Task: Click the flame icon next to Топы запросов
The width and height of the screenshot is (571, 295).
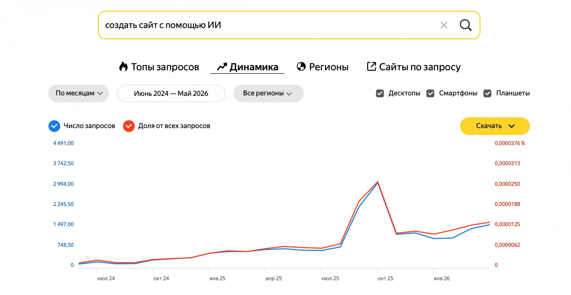Action: 123,67
